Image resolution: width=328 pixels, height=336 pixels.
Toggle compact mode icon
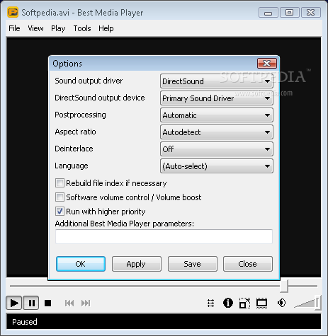click(244, 303)
